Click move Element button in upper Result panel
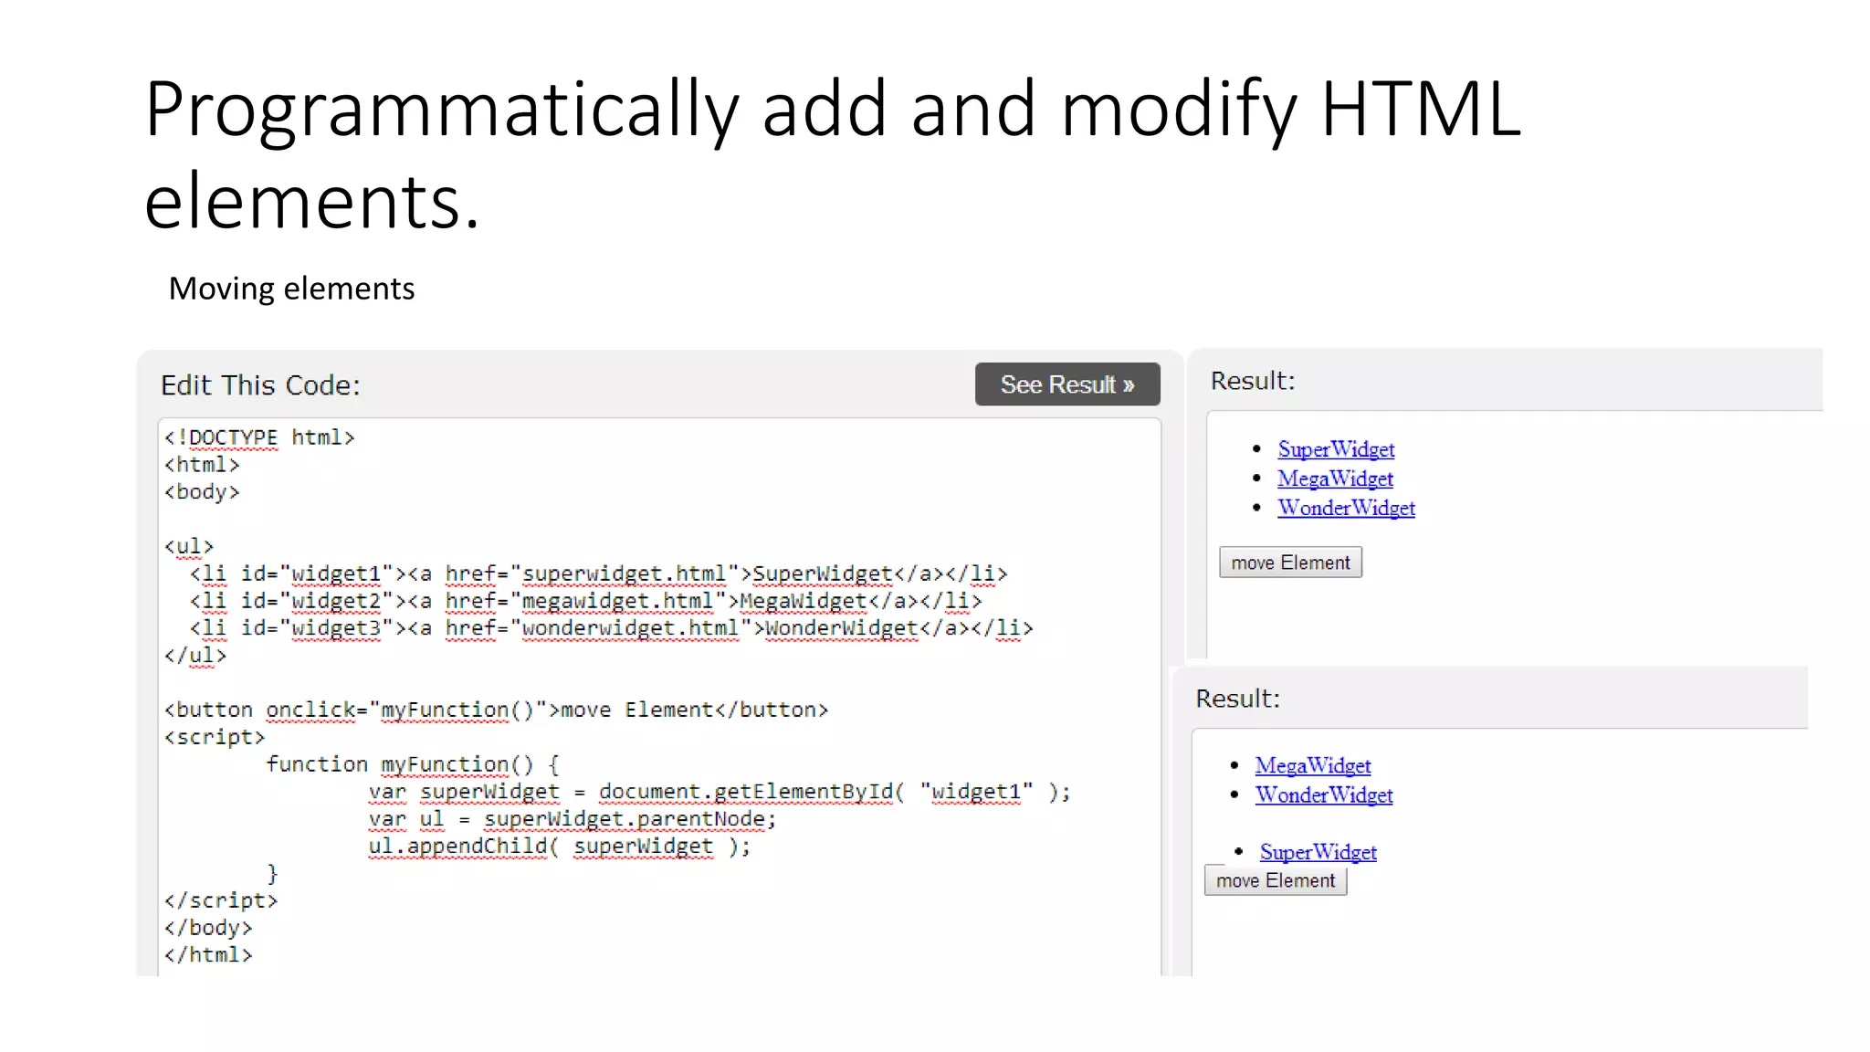The height and width of the screenshot is (1052, 1870). coord(1290,563)
